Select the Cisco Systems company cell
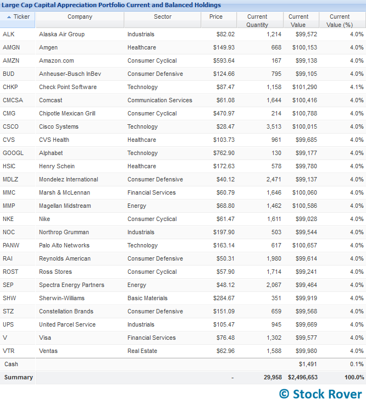Viewport: 366px width, 403px height. point(59,126)
